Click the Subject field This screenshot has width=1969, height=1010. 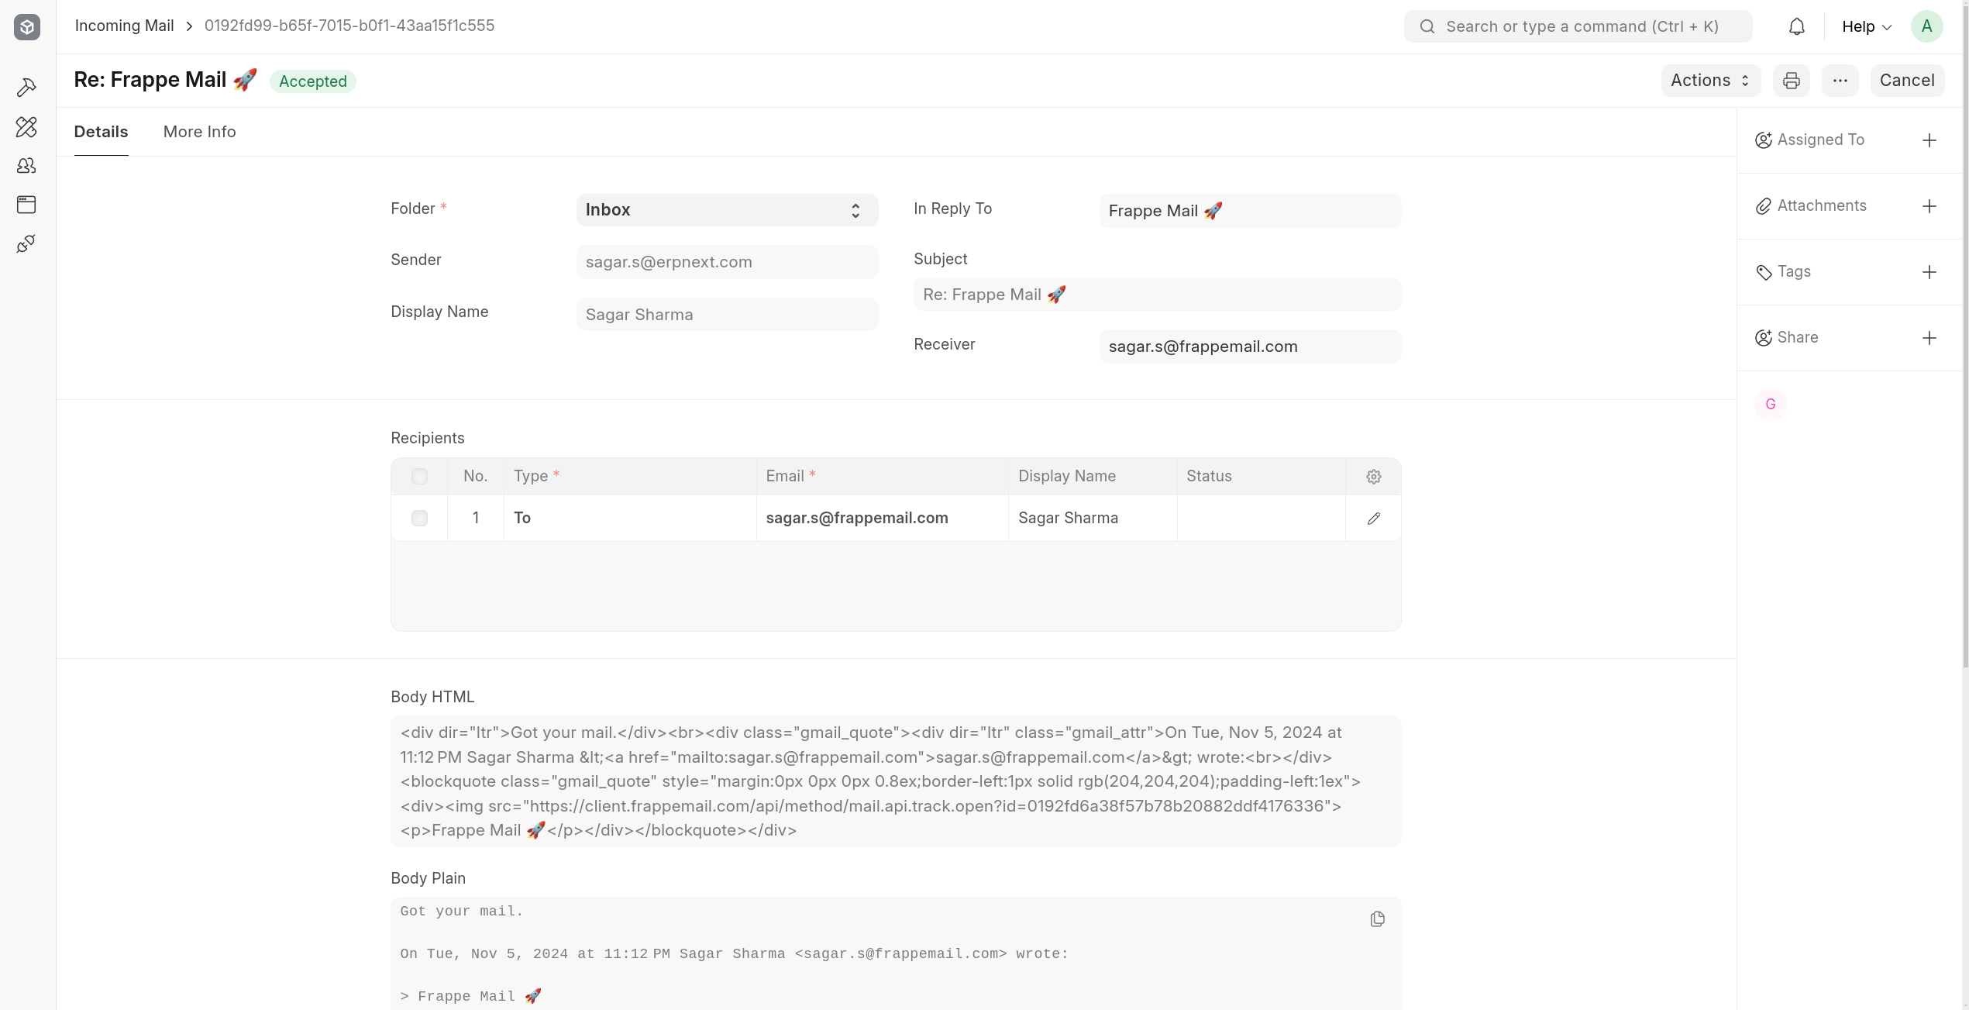[x=1157, y=295]
